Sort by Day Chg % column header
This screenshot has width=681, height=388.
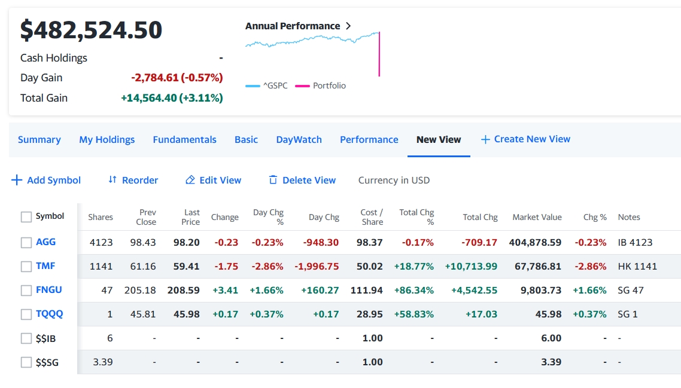click(x=268, y=217)
